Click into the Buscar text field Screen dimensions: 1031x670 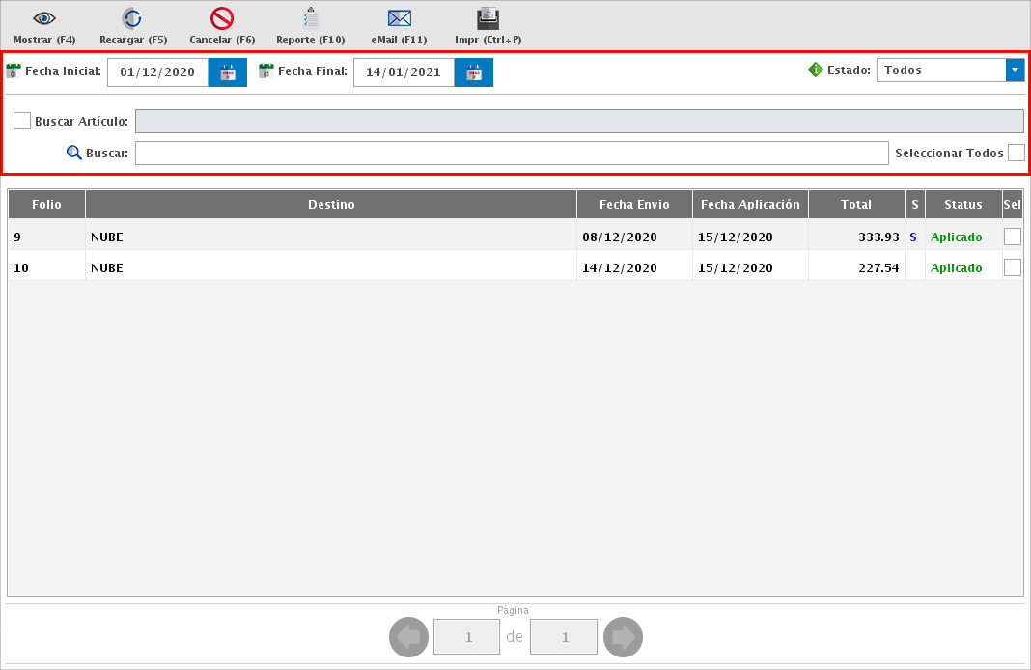tap(511, 154)
